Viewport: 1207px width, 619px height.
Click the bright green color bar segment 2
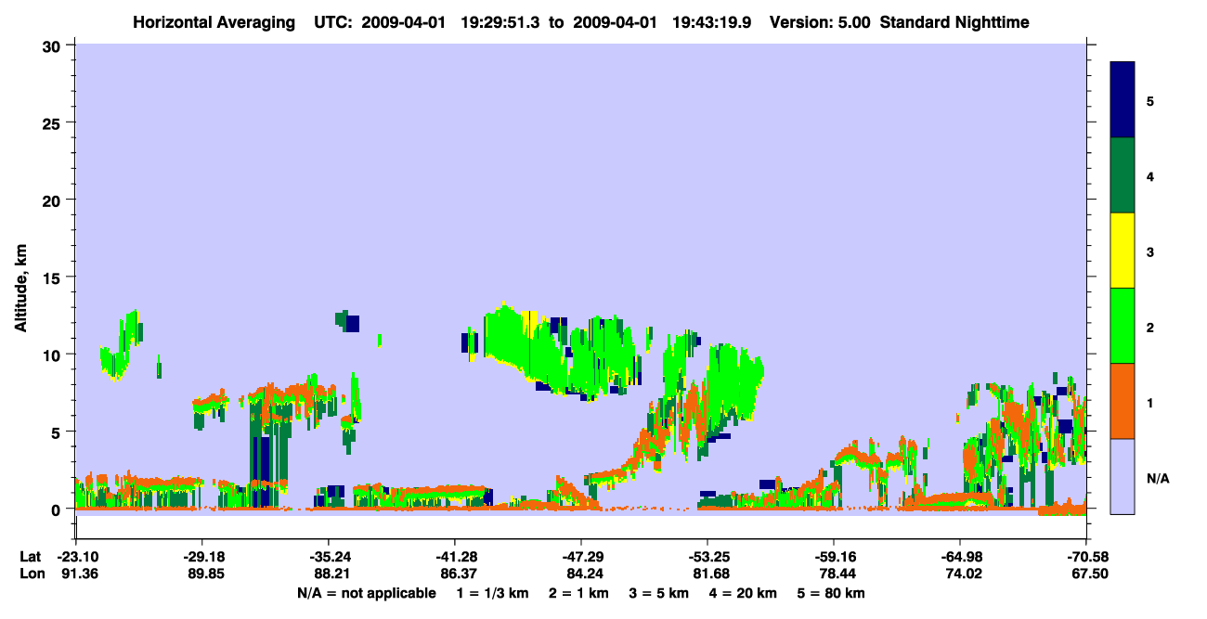(1123, 326)
